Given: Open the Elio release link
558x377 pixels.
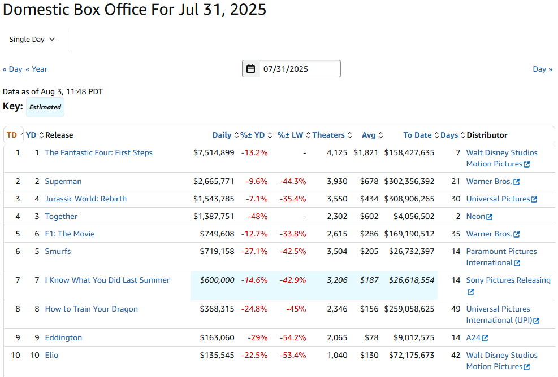Looking at the screenshot, I should [51, 355].
